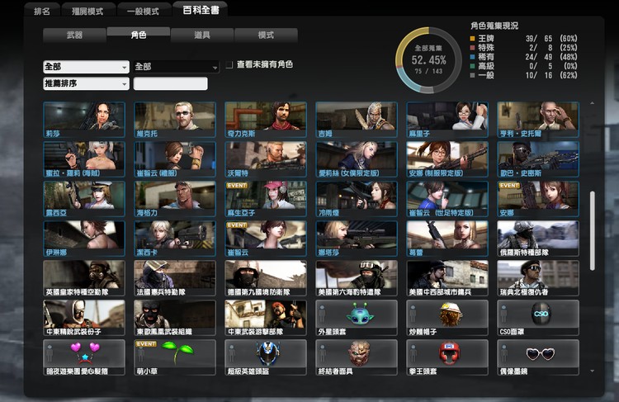Select the 超級英雄頭盔 helmet item
Viewport: 619px width, 402px height.
(266, 357)
